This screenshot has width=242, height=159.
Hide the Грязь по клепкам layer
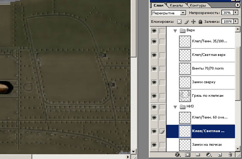(x=154, y=96)
